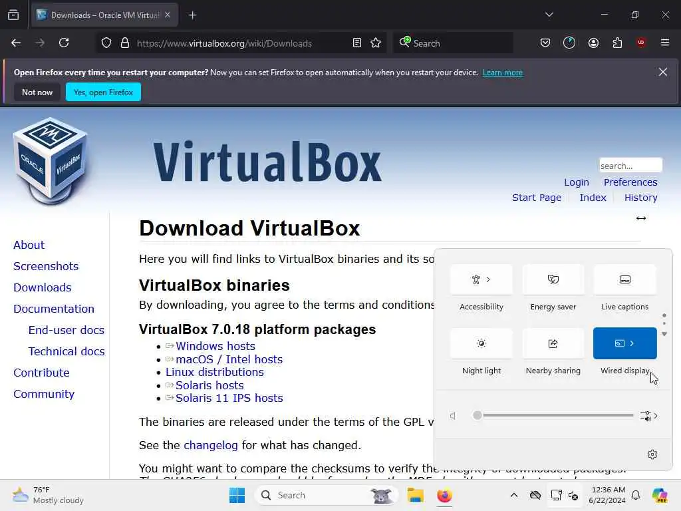
Task: Expand Accessibility quick settings options
Action: click(481, 279)
